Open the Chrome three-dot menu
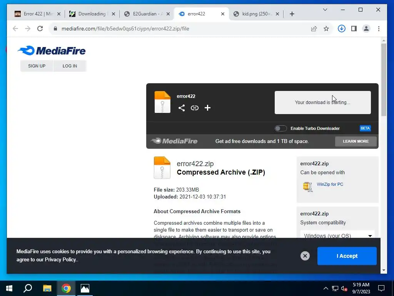Screen dimensions: 394x296 point(379,29)
